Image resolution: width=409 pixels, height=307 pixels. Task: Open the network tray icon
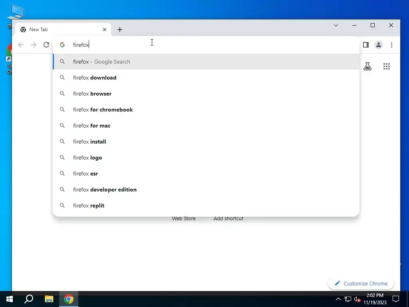pyautogui.click(x=348, y=299)
